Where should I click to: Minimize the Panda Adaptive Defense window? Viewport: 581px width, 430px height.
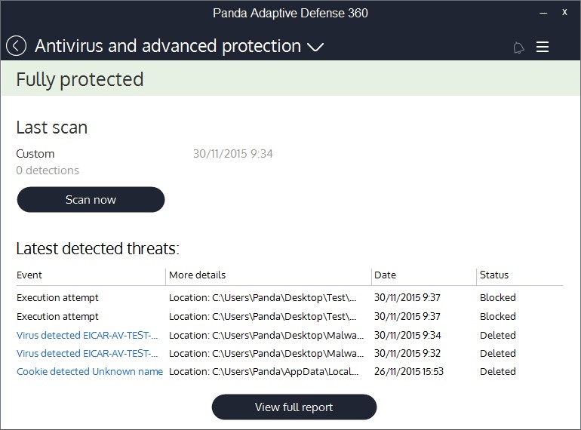click(x=543, y=13)
